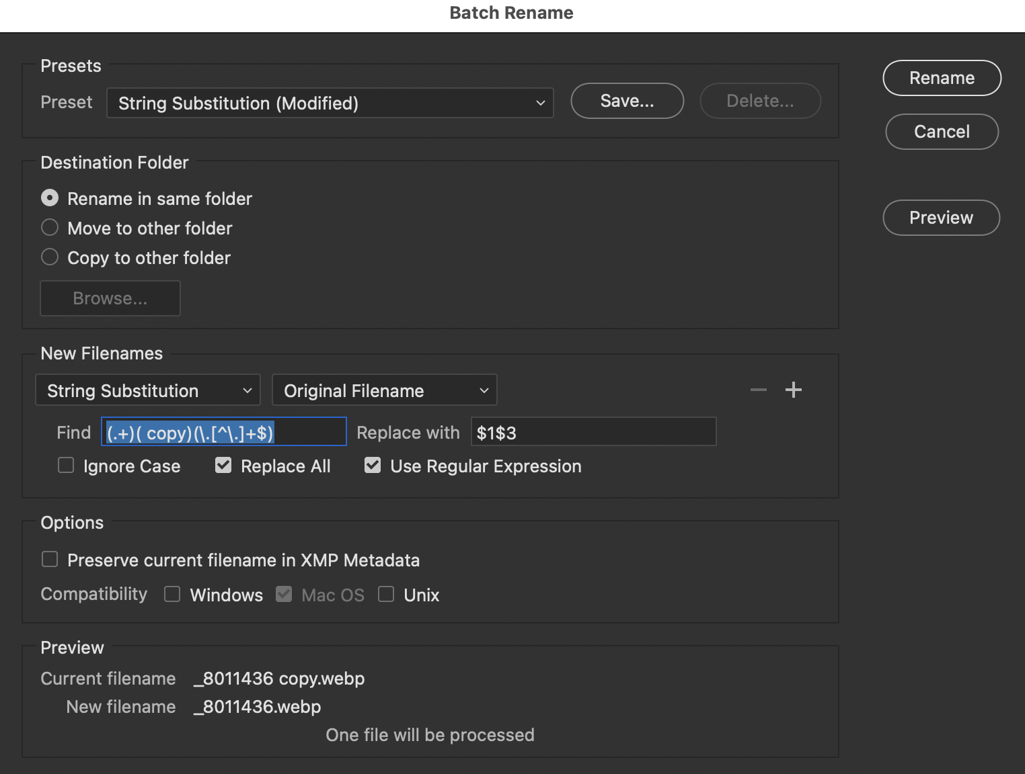Click the Preview button
Screen dimensions: 1025x774
click(x=941, y=217)
